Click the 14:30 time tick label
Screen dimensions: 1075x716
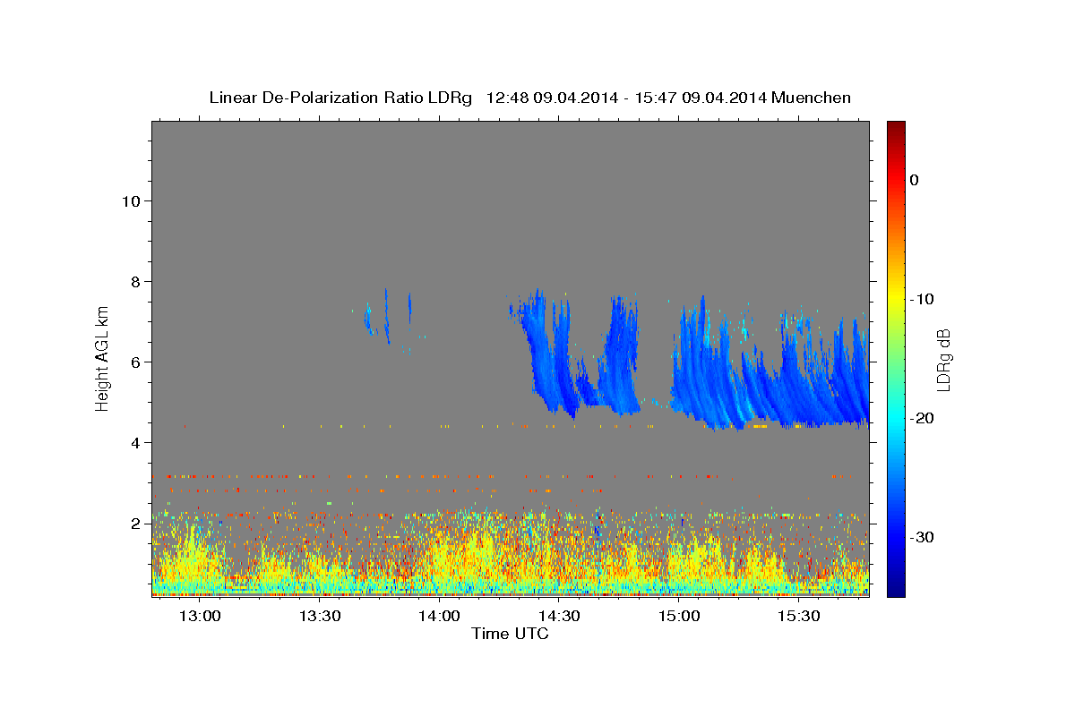tap(559, 616)
